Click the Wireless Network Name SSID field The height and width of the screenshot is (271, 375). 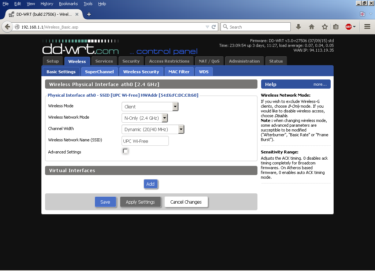(145, 141)
